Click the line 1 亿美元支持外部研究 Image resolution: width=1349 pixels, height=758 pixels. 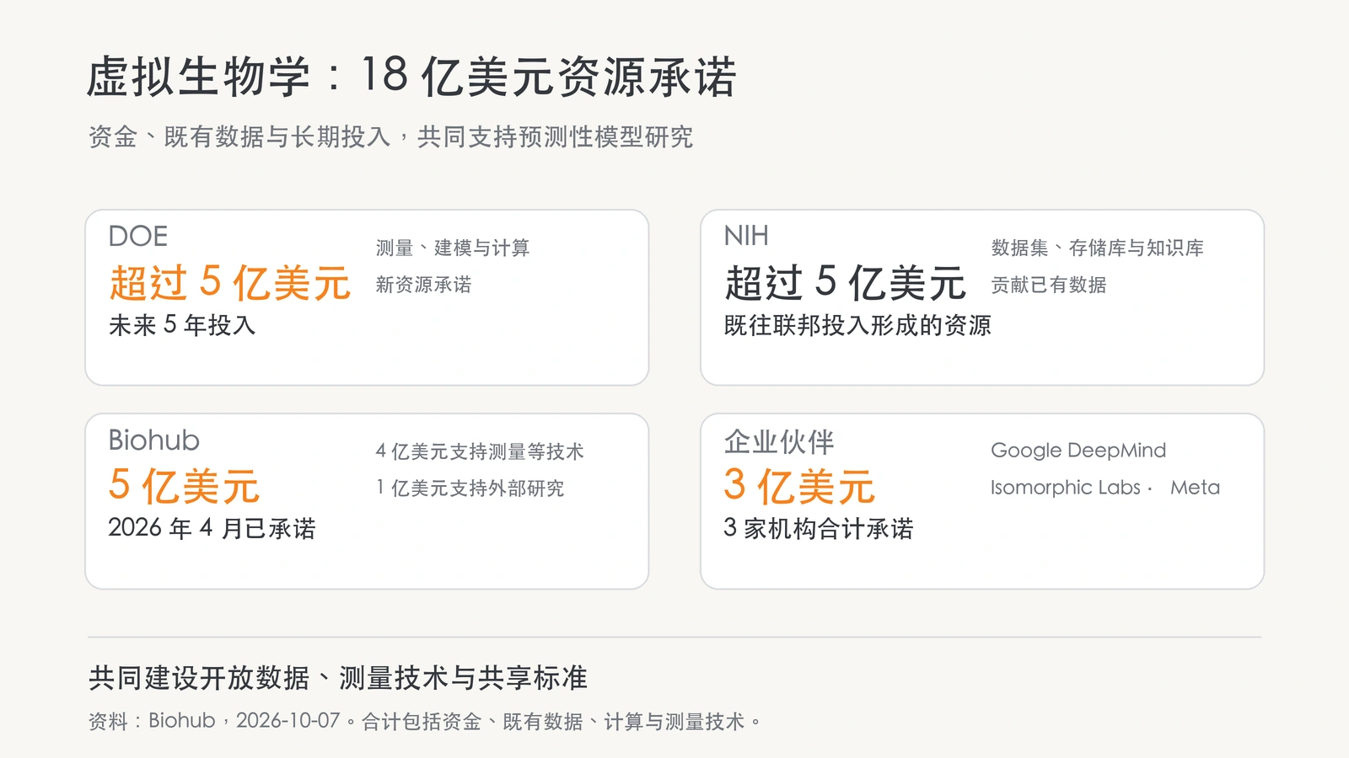tap(470, 488)
